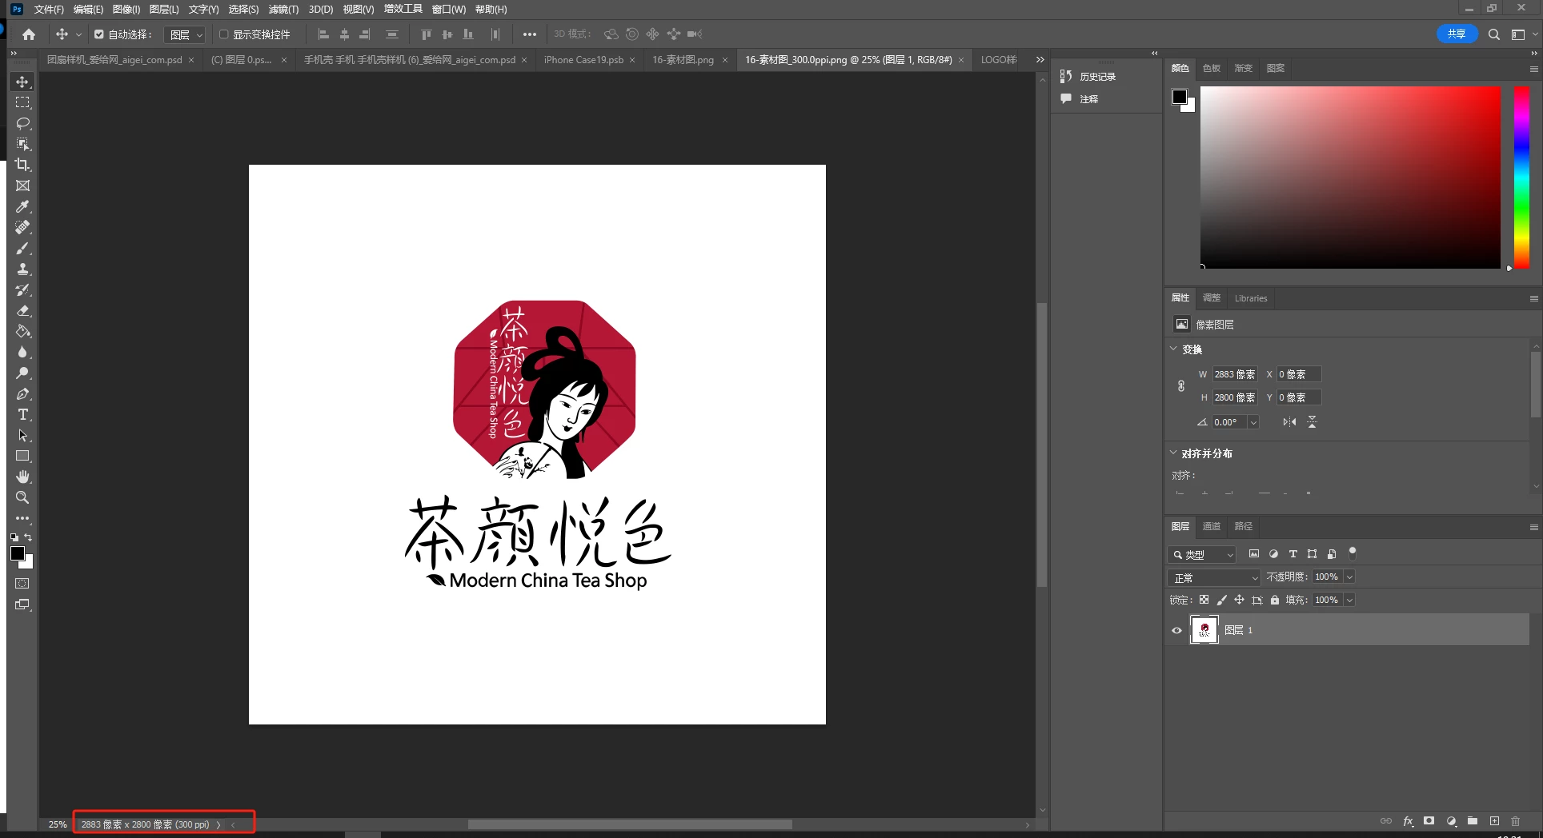Open the 窗口(W) menu
The width and height of the screenshot is (1543, 838).
(448, 10)
